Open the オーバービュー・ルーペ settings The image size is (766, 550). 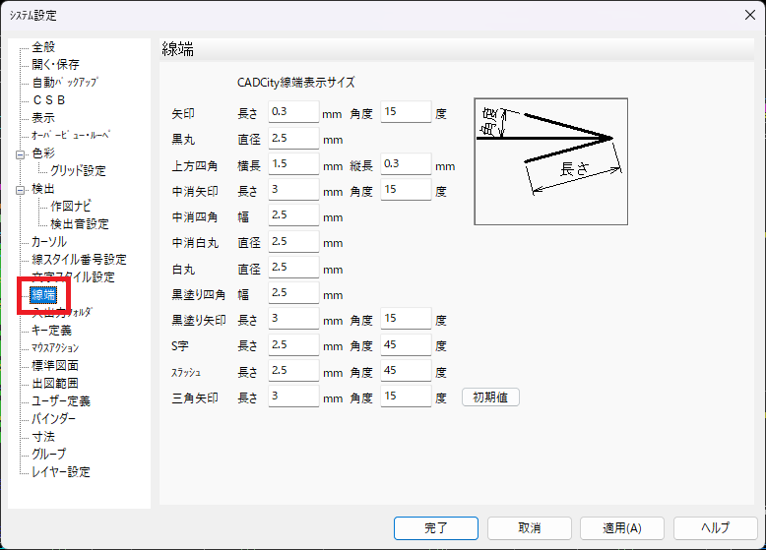(71, 135)
